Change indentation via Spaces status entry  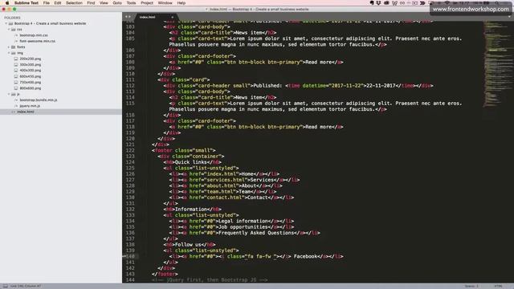coord(471,286)
